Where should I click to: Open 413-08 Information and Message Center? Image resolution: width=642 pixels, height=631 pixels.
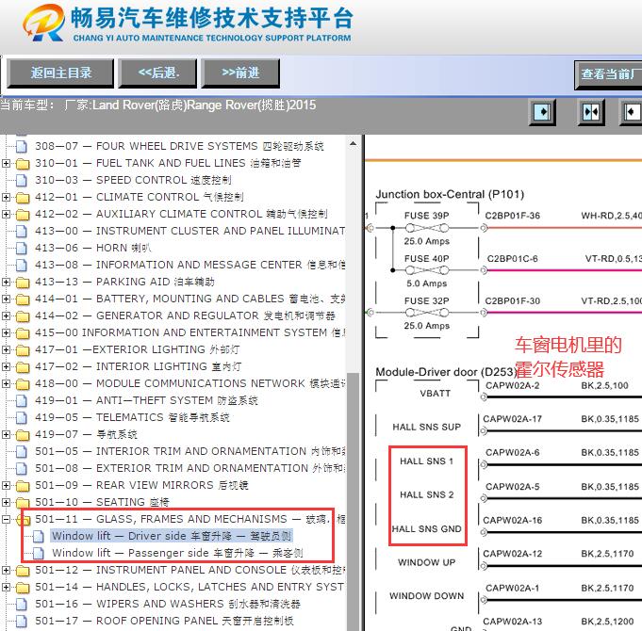190,265
